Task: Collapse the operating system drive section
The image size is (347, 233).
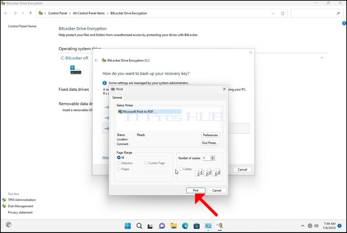Action: (322, 58)
